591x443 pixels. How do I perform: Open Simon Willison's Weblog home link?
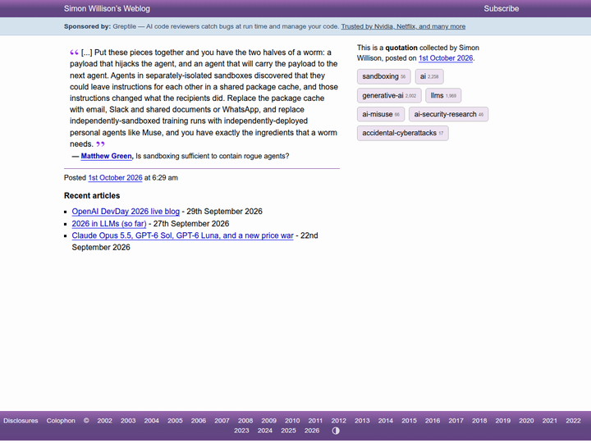(107, 9)
